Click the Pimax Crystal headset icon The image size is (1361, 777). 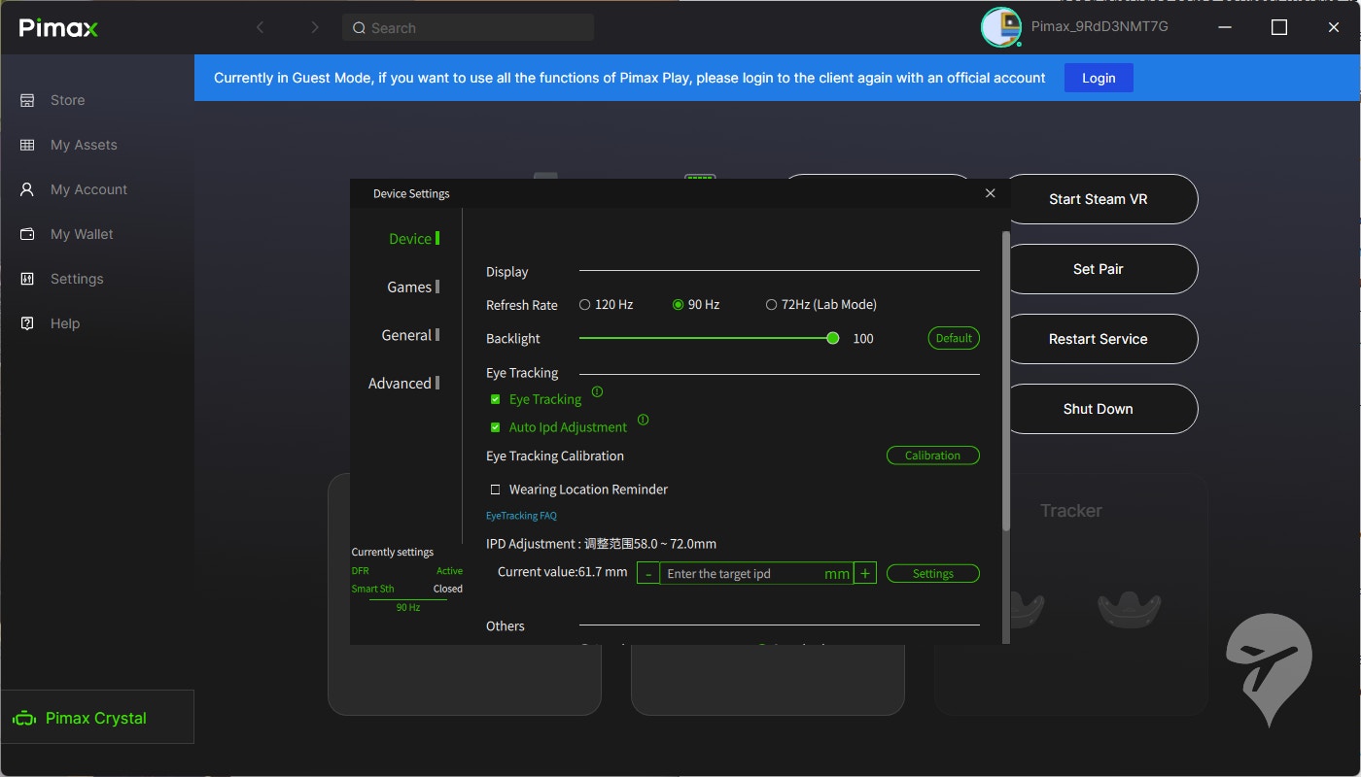point(24,719)
